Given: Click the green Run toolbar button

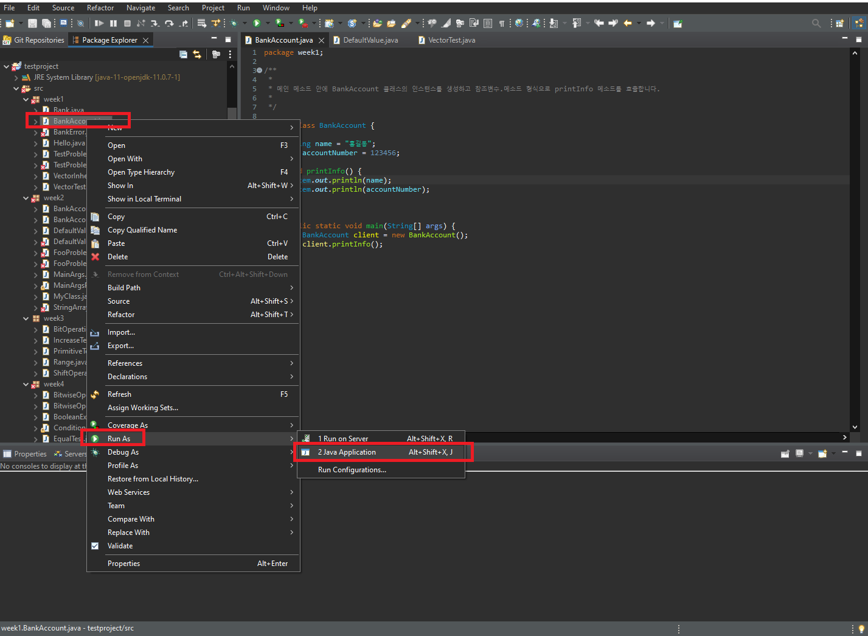Looking at the screenshot, I should (257, 23).
